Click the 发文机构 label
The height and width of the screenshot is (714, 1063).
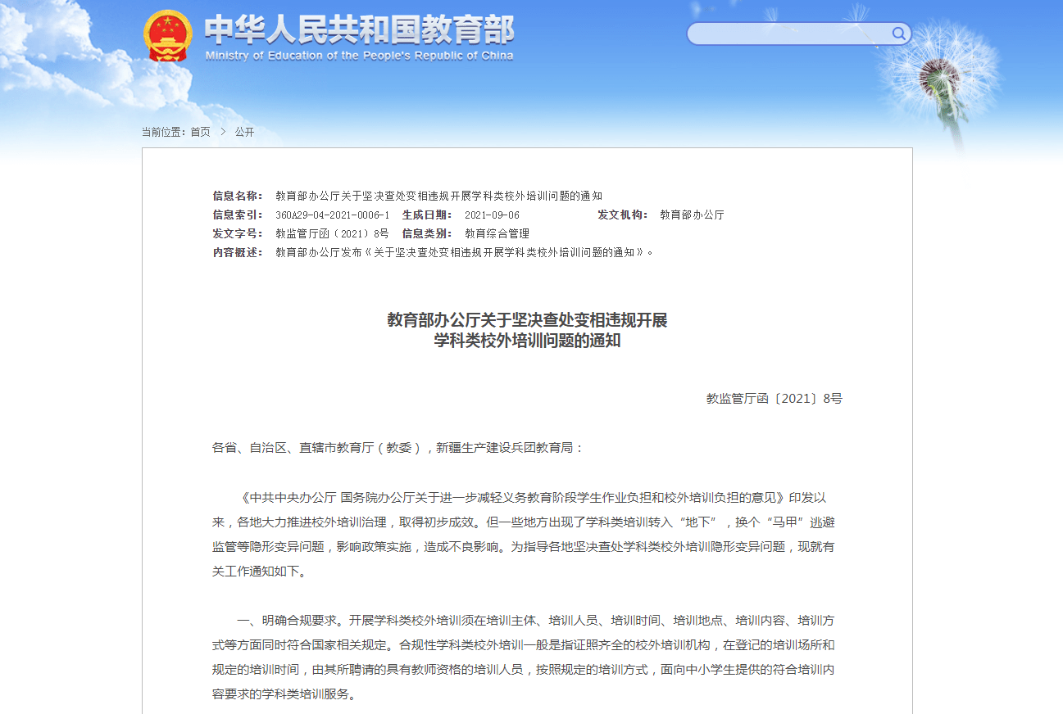pyautogui.click(x=623, y=215)
